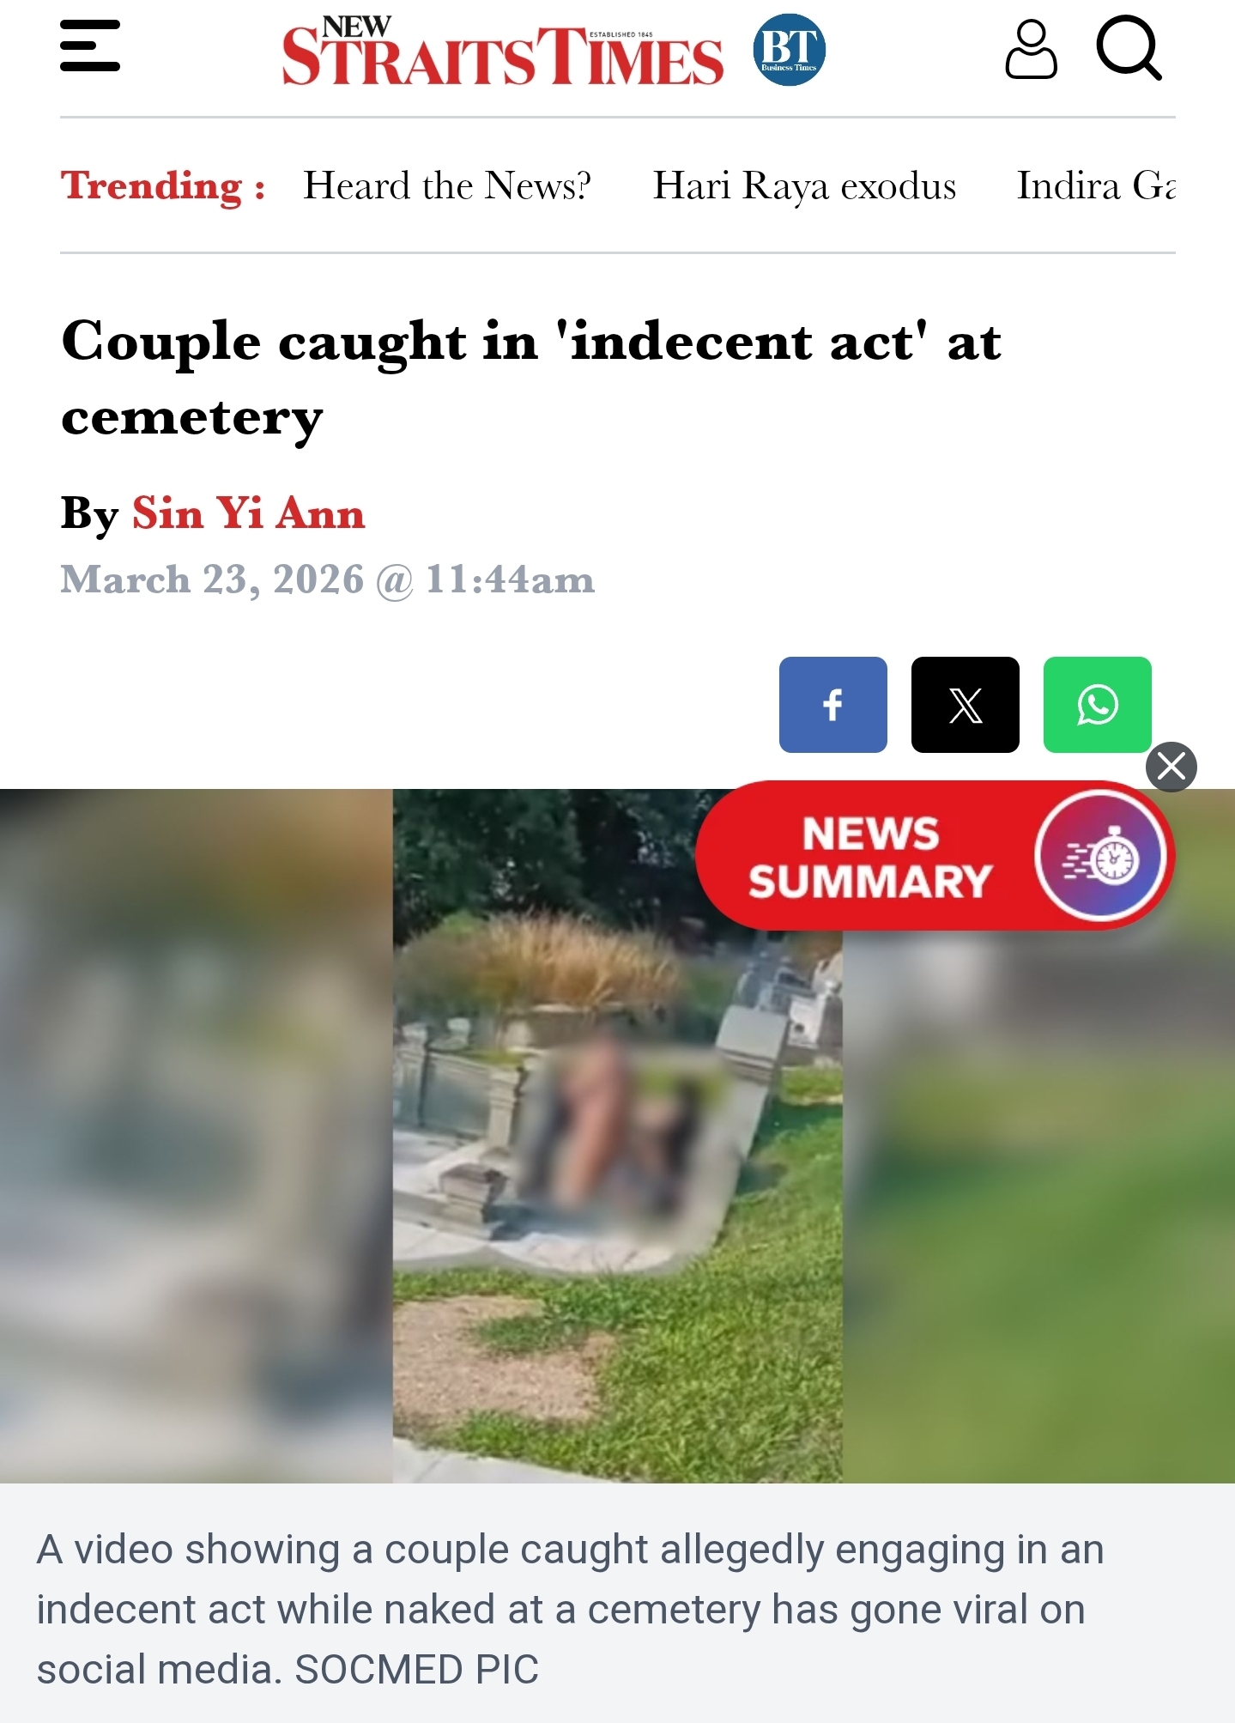Open the user account profile icon

tap(1031, 50)
